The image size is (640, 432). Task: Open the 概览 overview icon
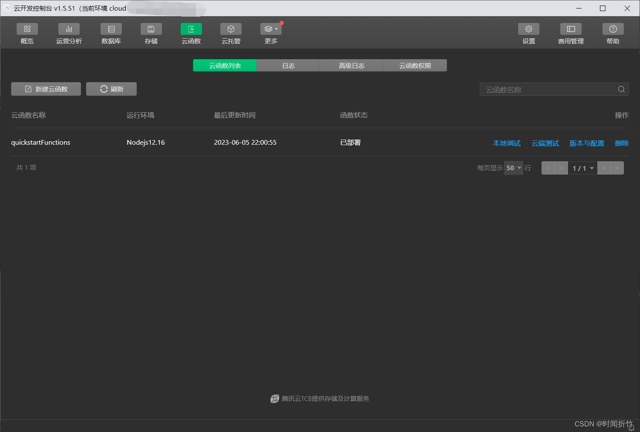(27, 29)
